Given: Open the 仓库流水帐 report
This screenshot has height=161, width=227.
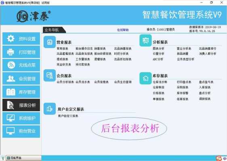Looking at the screenshot, I should coord(160,82).
